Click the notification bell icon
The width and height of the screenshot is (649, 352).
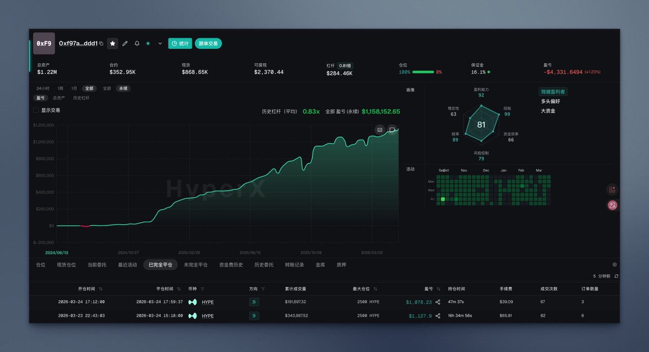pyautogui.click(x=137, y=43)
